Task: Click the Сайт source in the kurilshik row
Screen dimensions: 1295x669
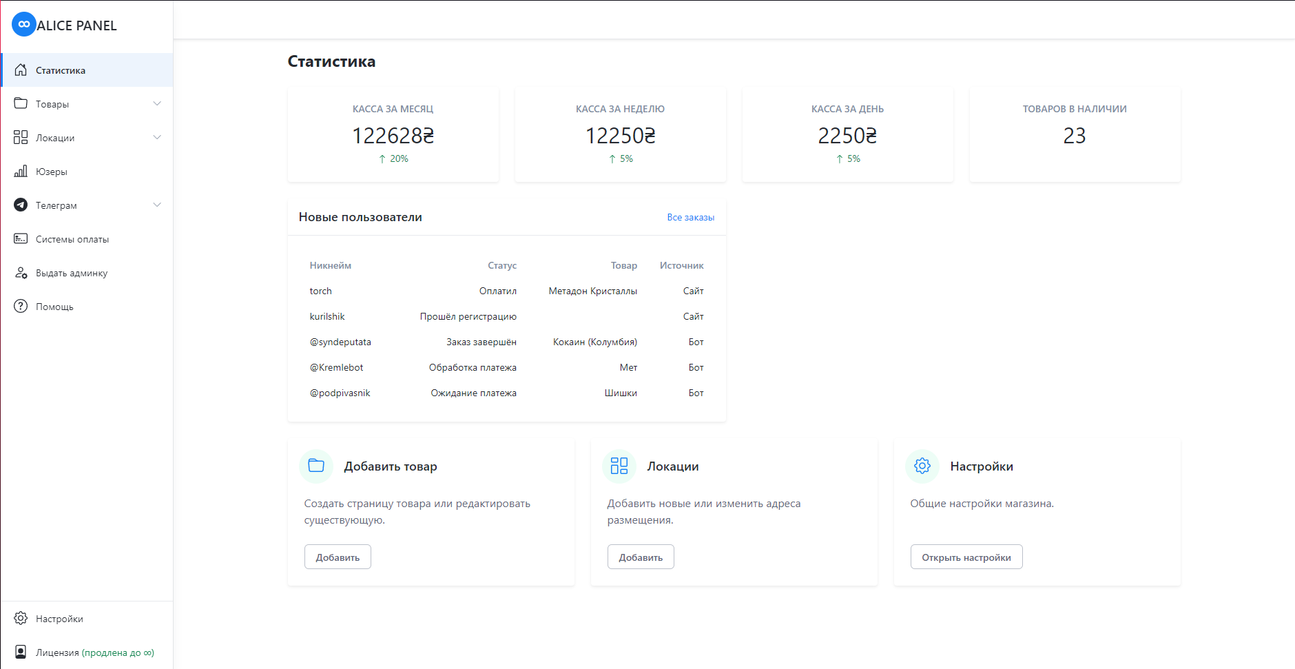Action: coord(694,316)
